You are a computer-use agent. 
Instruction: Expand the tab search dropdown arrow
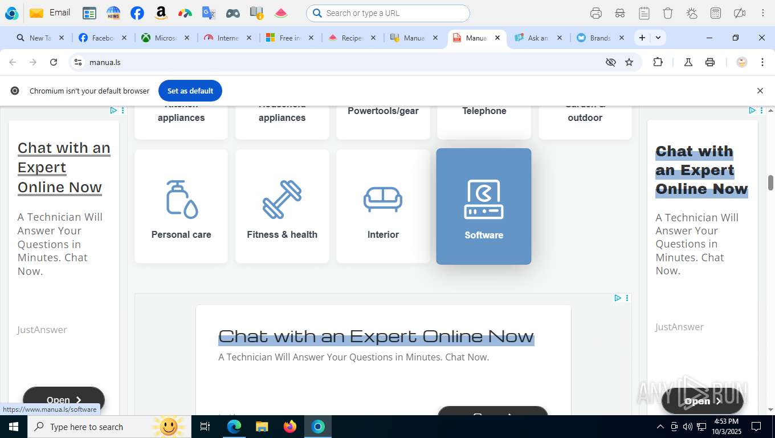point(658,38)
